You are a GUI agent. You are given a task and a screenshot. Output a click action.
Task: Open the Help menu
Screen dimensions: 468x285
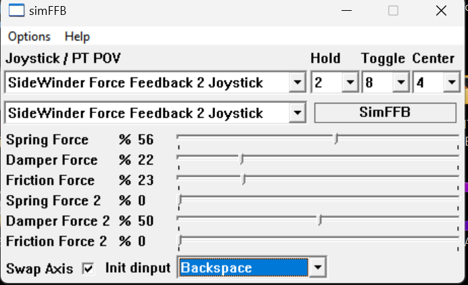coord(77,37)
